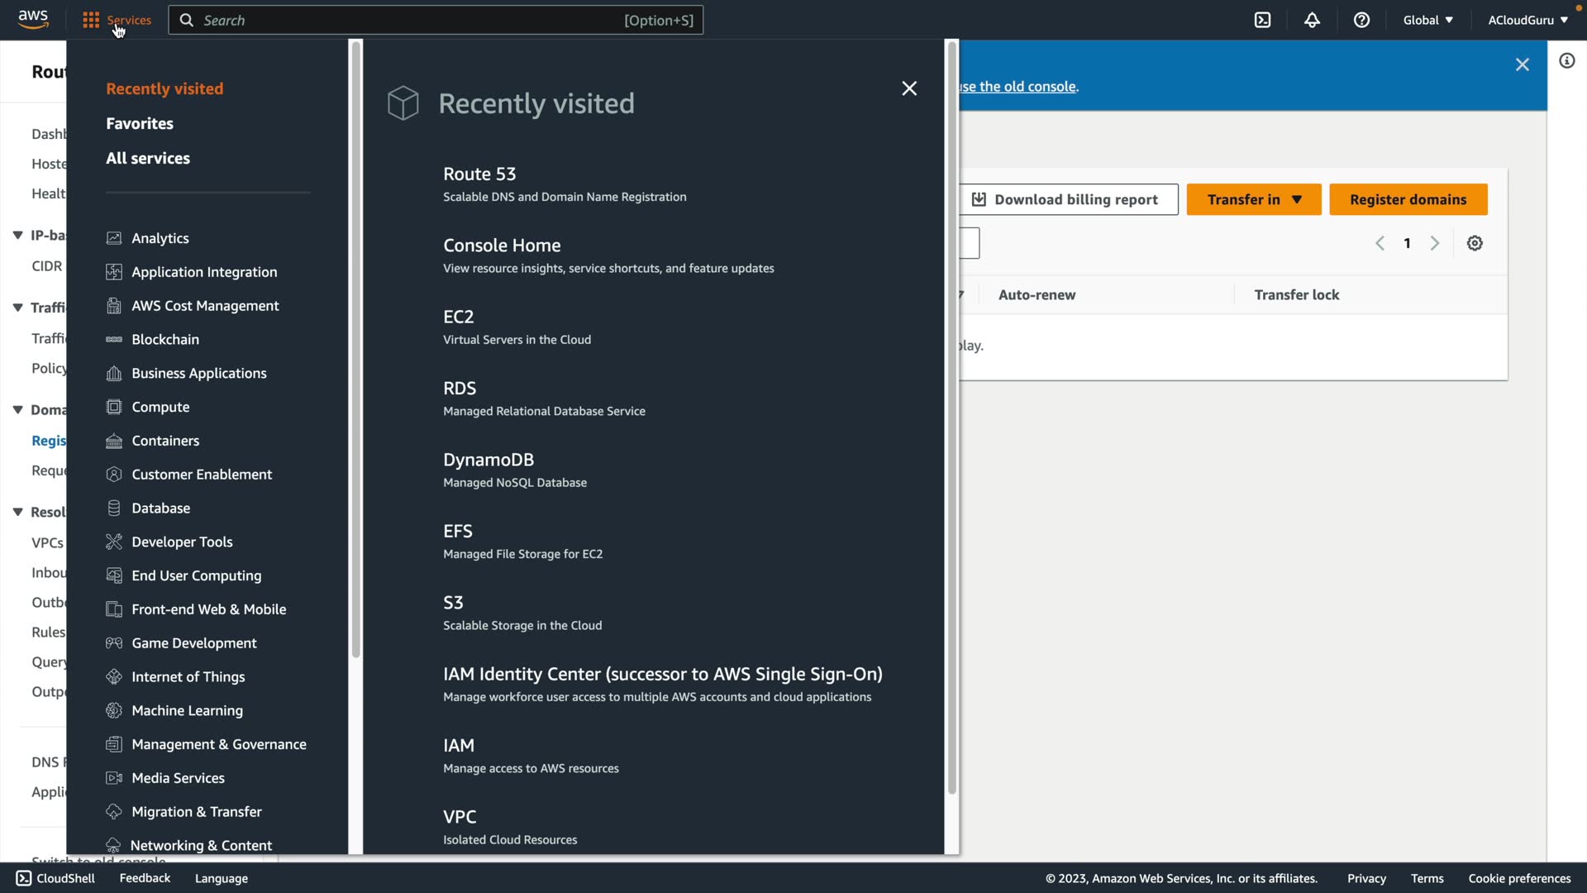The width and height of the screenshot is (1587, 893).
Task: Switch to the All services tab
Action: pyautogui.click(x=148, y=158)
